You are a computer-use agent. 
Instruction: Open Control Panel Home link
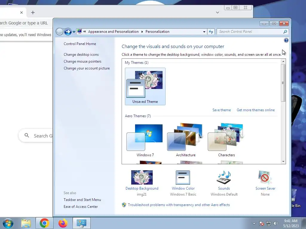tap(80, 44)
